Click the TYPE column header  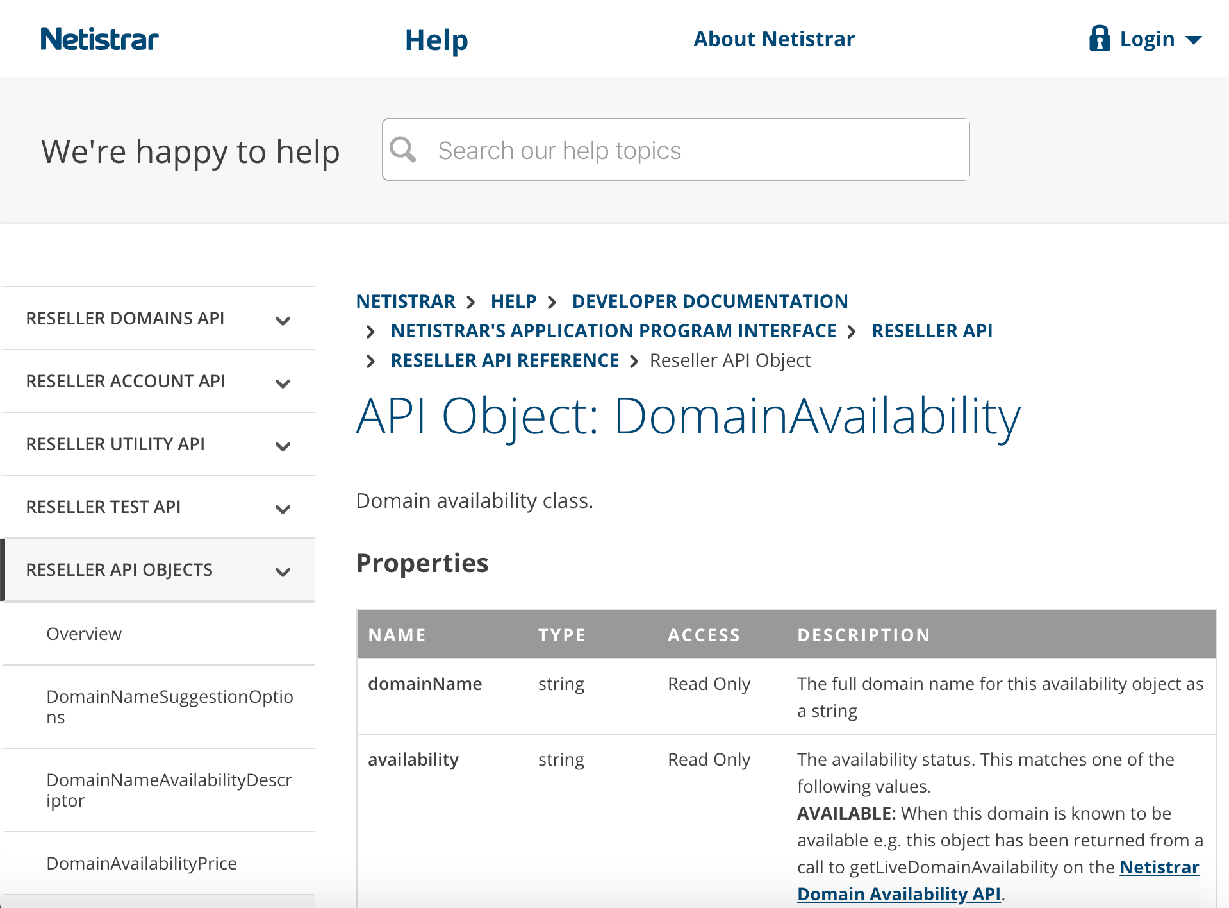point(562,635)
